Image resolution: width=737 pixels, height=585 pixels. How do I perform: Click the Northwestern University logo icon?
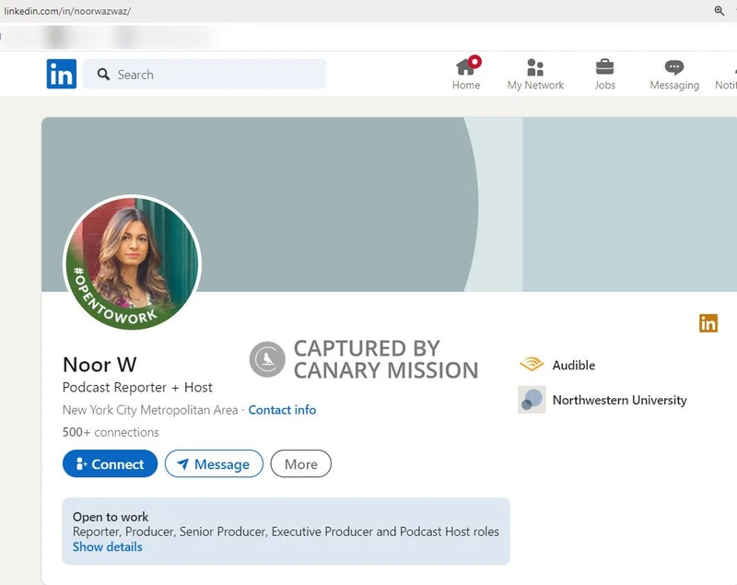tap(532, 400)
